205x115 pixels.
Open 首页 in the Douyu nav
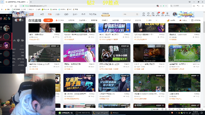pos(42,14)
